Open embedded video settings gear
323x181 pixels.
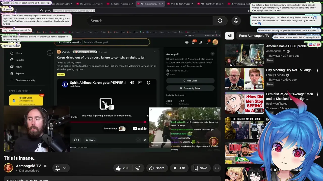click(148, 82)
